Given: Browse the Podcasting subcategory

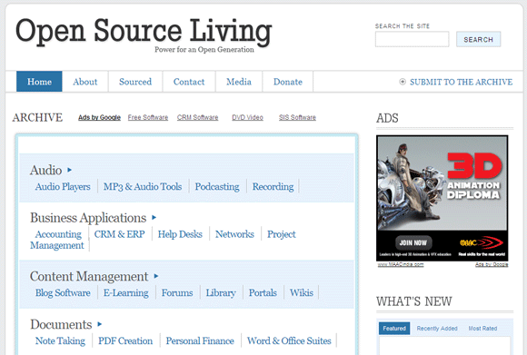Looking at the screenshot, I should tap(217, 186).
